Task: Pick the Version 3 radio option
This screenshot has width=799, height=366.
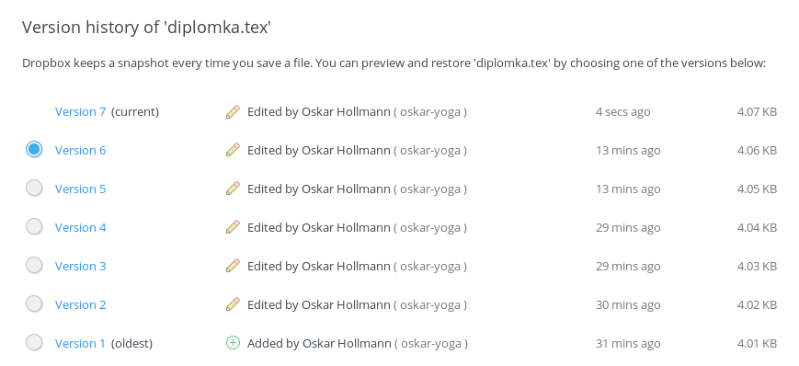Action: point(34,265)
